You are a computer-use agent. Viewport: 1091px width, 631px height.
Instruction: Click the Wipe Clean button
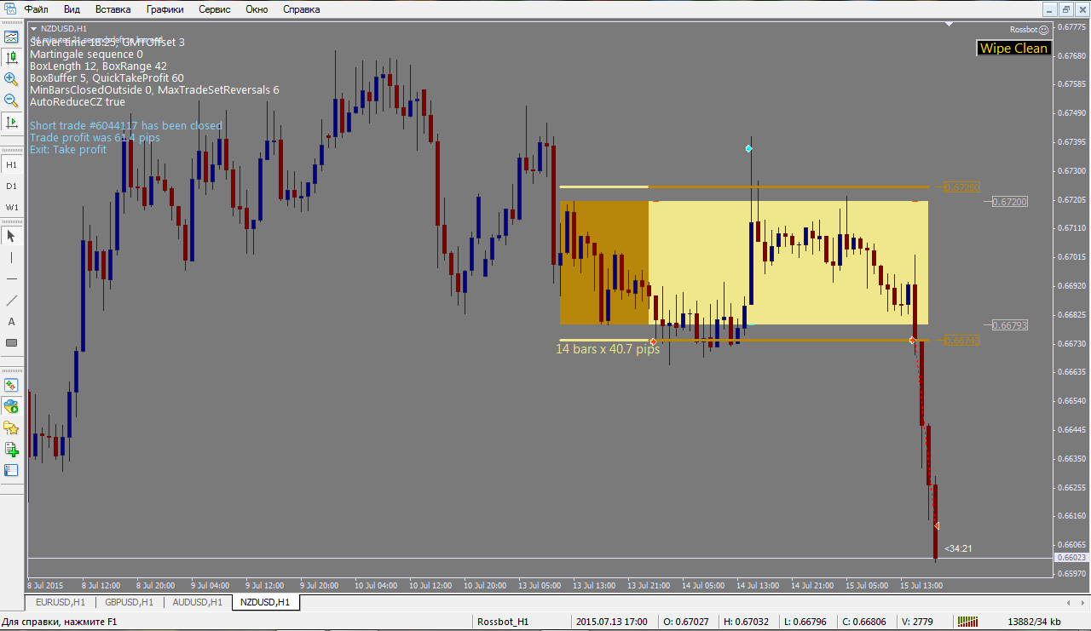click(x=1013, y=49)
